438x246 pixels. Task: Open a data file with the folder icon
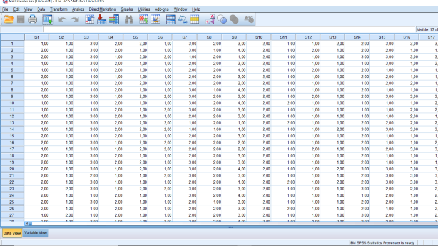pyautogui.click(x=9, y=19)
